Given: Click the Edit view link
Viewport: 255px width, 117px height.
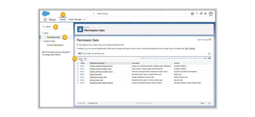Looking at the screenshot, I should click(x=84, y=54).
